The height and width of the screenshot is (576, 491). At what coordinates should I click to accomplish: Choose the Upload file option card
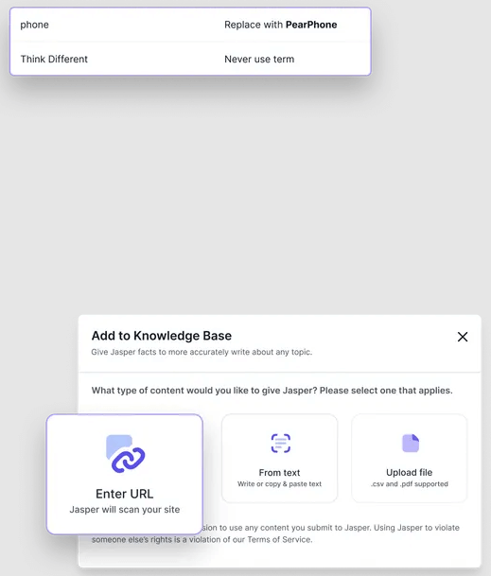tap(409, 458)
